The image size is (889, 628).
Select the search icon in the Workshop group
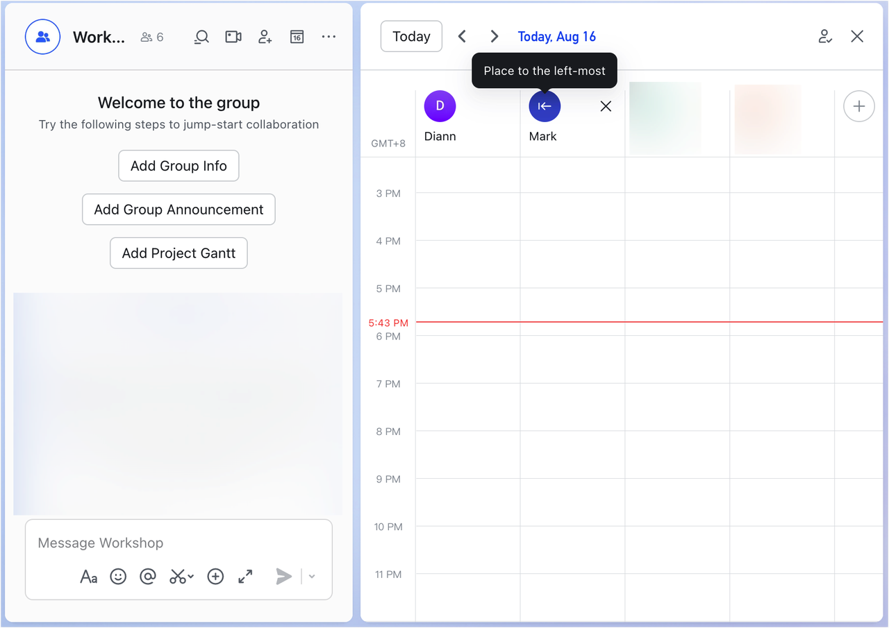(x=201, y=37)
